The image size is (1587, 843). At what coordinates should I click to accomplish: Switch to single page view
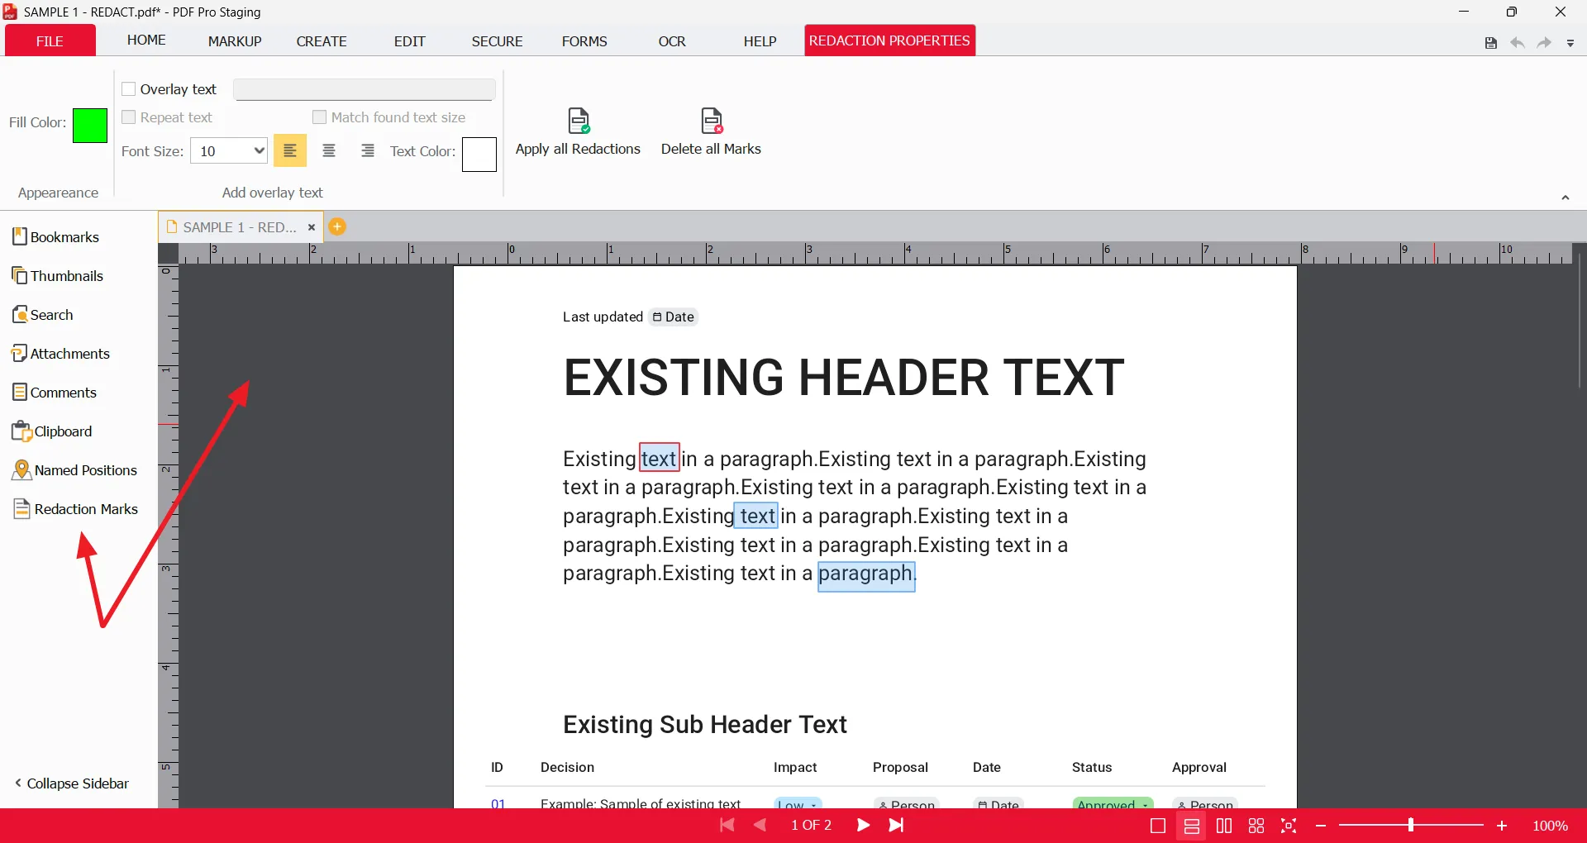tap(1158, 826)
